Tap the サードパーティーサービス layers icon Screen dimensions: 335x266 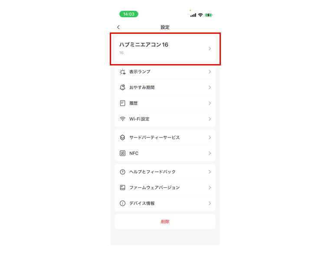(122, 138)
